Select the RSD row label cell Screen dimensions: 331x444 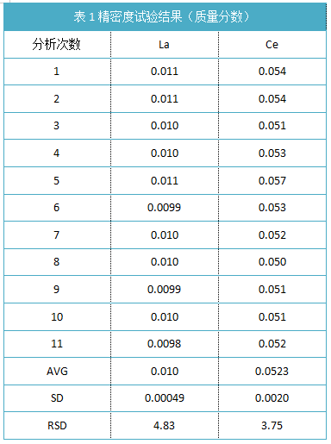57,426
